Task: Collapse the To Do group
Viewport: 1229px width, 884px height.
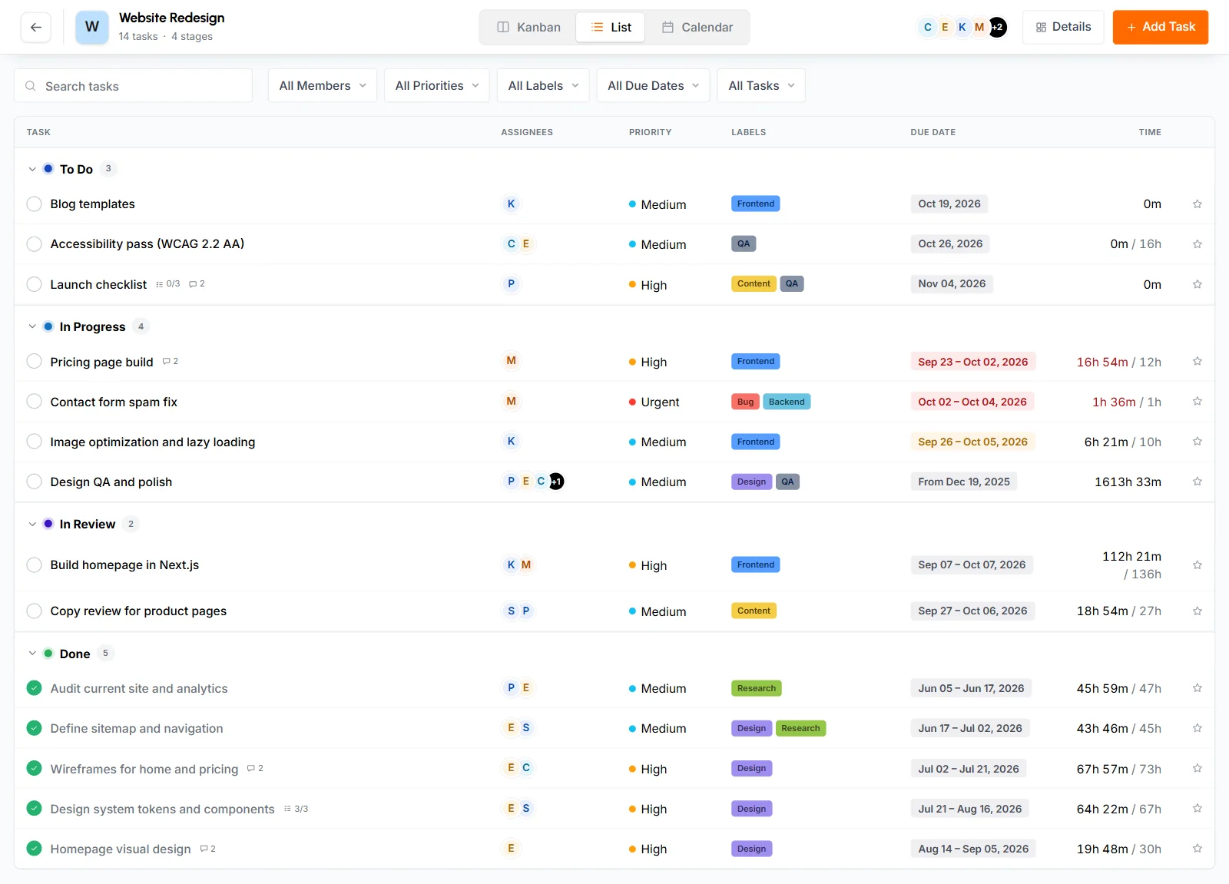Action: point(32,169)
